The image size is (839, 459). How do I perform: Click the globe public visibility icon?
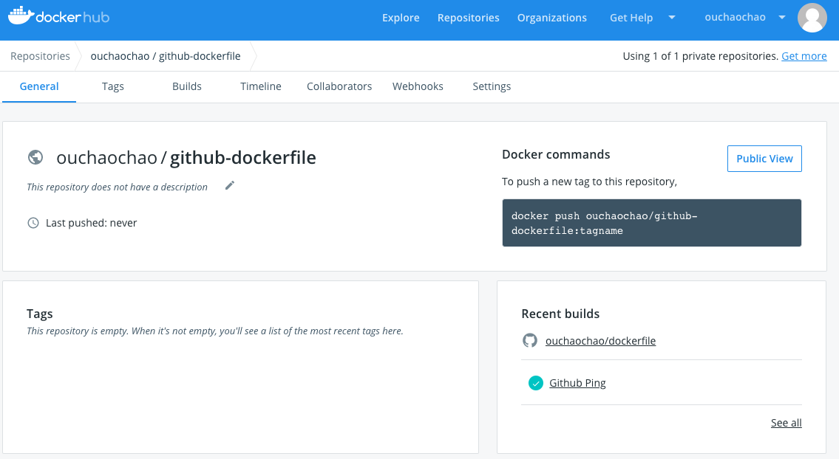tap(35, 157)
